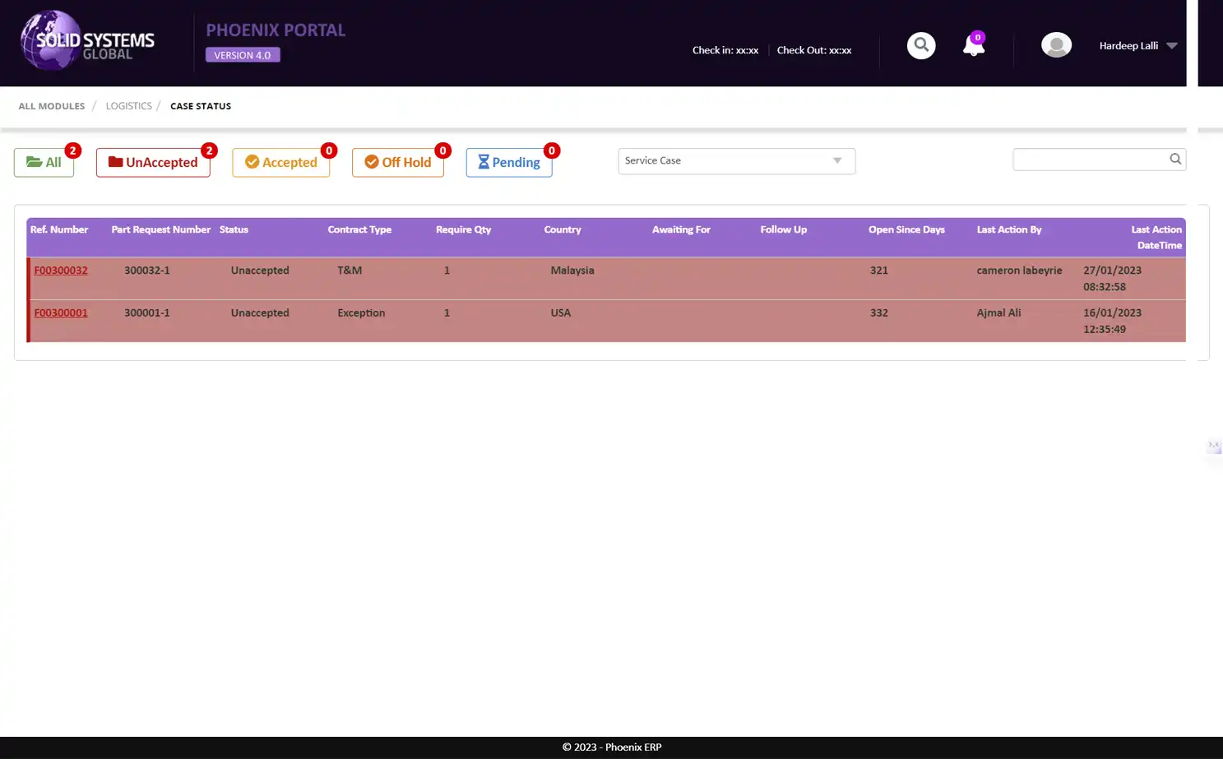Click the Check In time label
Screen dimensions: 1223x759
coord(725,49)
